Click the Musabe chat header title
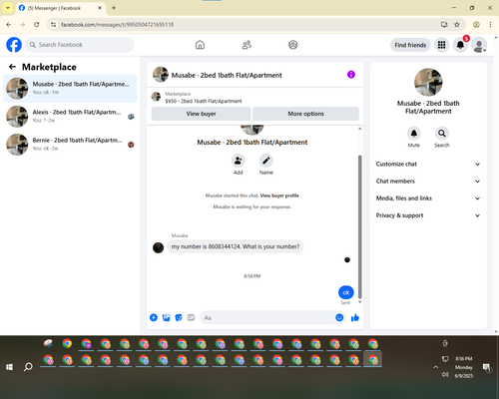The image size is (499, 399). point(227,76)
